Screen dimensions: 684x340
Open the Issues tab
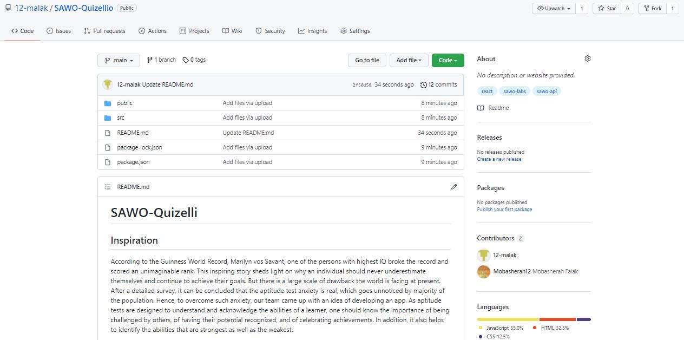tap(59, 31)
